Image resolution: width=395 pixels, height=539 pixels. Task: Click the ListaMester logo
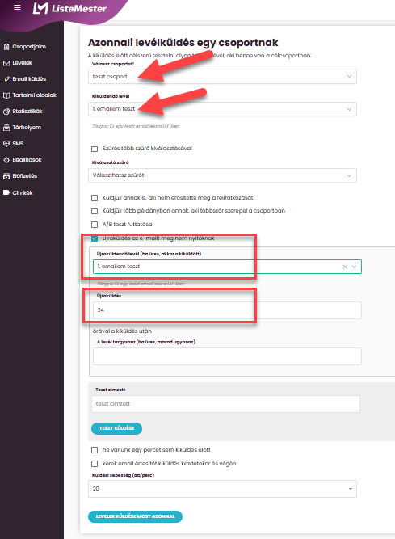69,8
